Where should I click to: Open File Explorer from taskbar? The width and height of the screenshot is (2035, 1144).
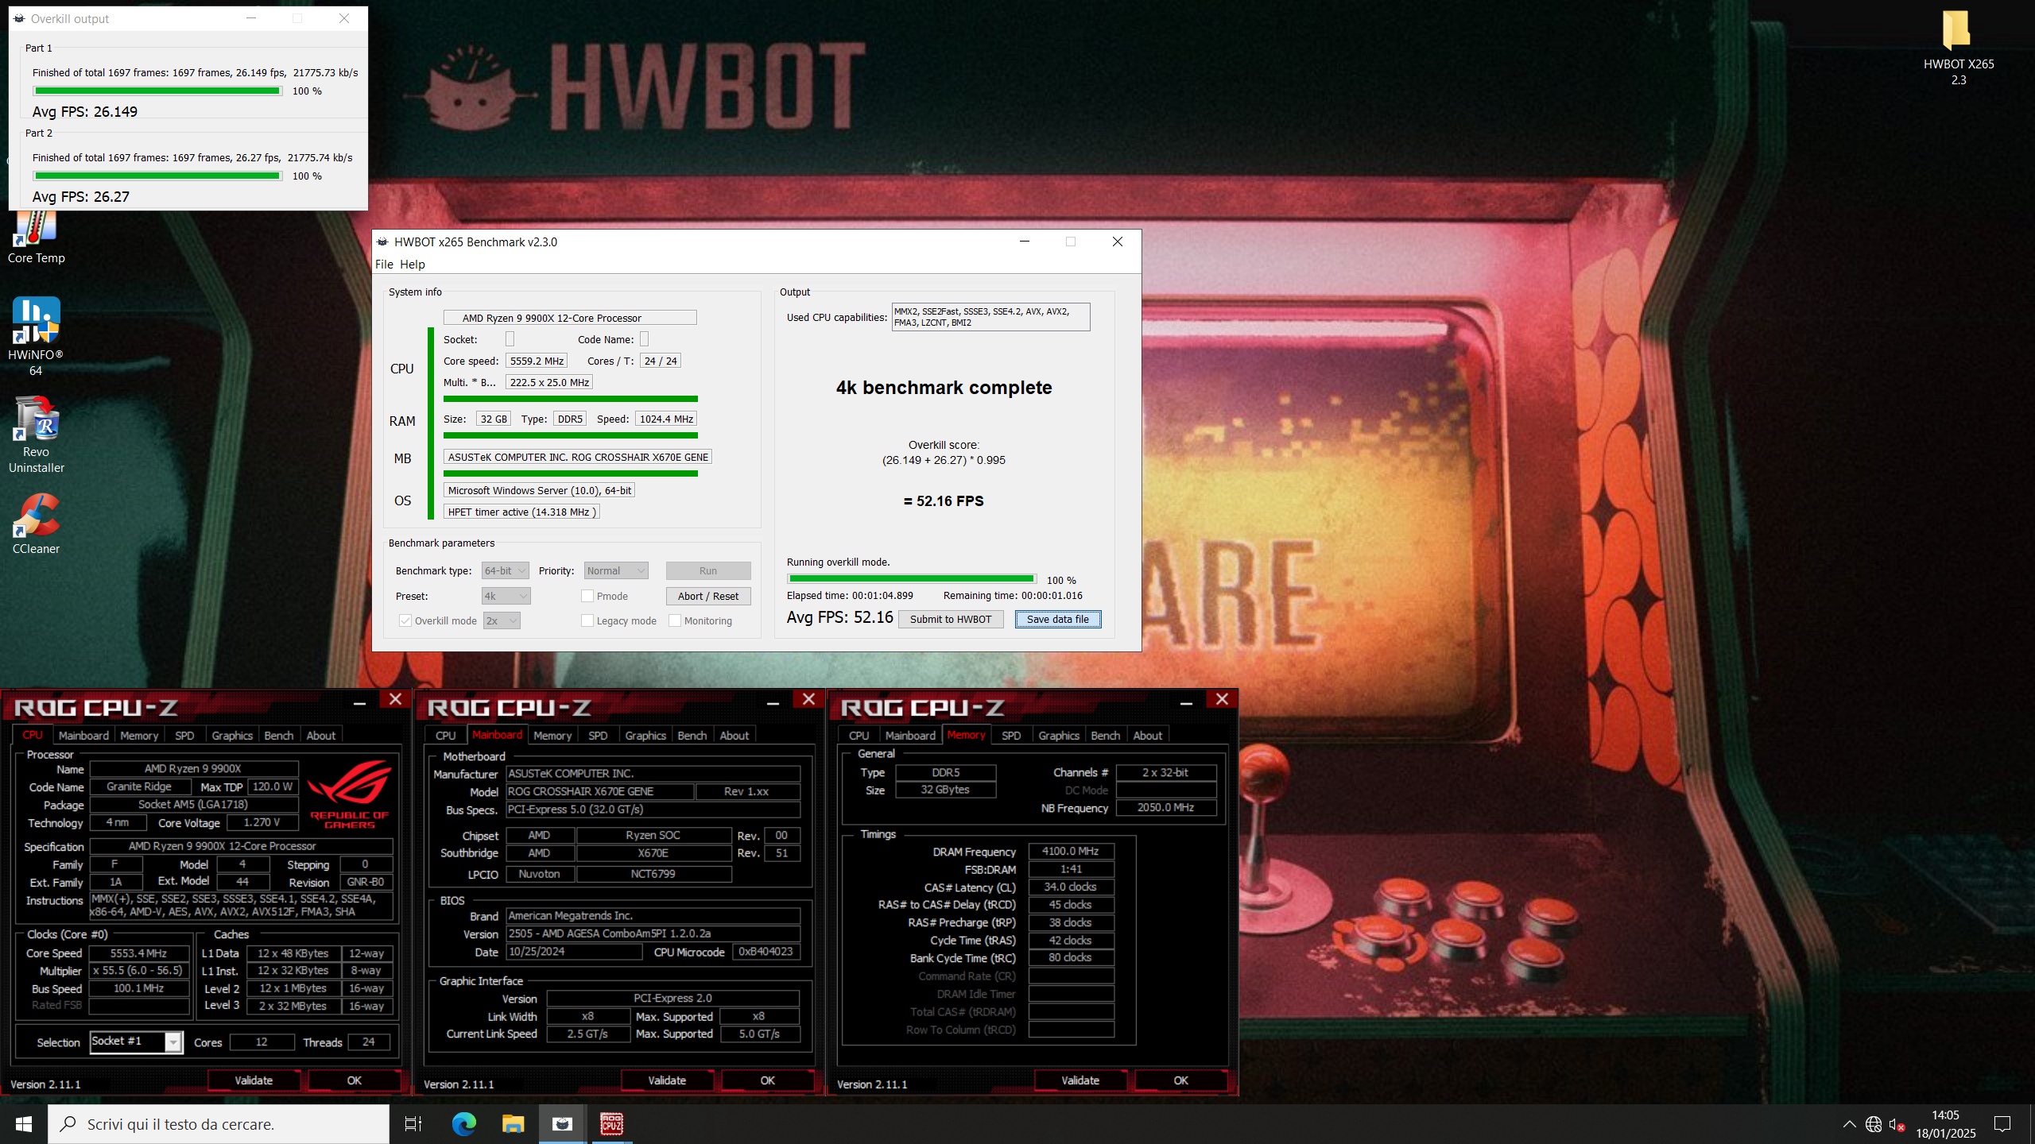(513, 1124)
